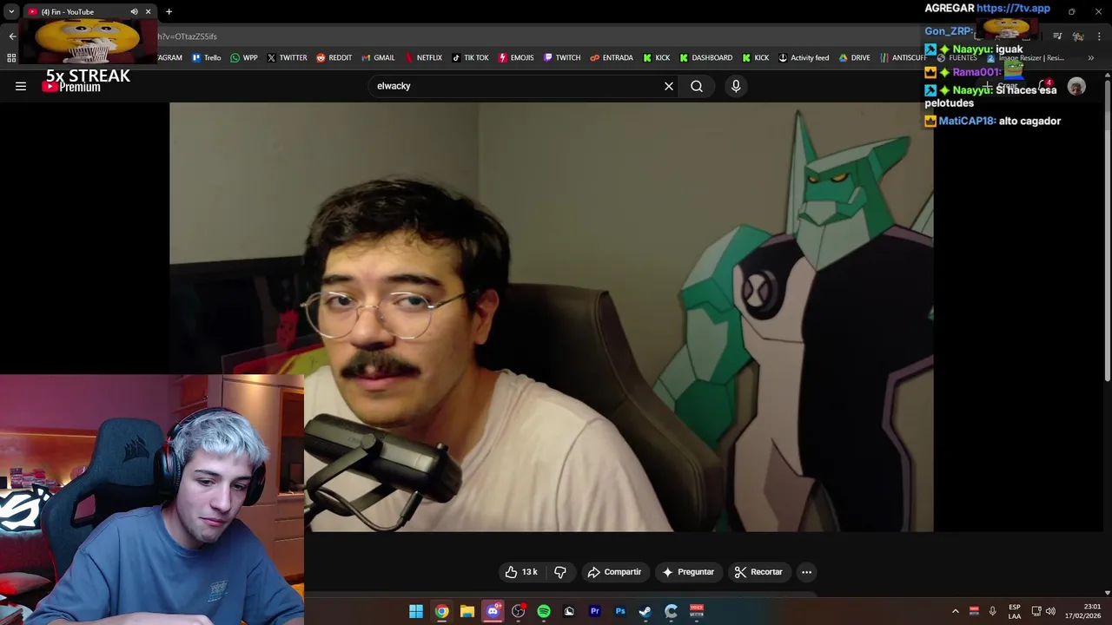This screenshot has width=1112, height=625.
Task: Open Spotify from the taskbar
Action: pyautogui.click(x=544, y=612)
